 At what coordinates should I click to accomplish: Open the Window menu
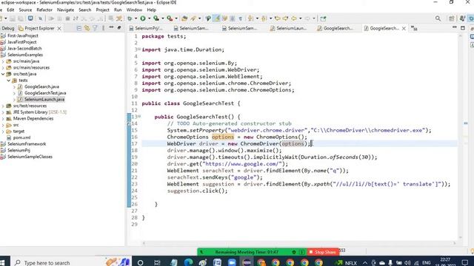[134, 10]
